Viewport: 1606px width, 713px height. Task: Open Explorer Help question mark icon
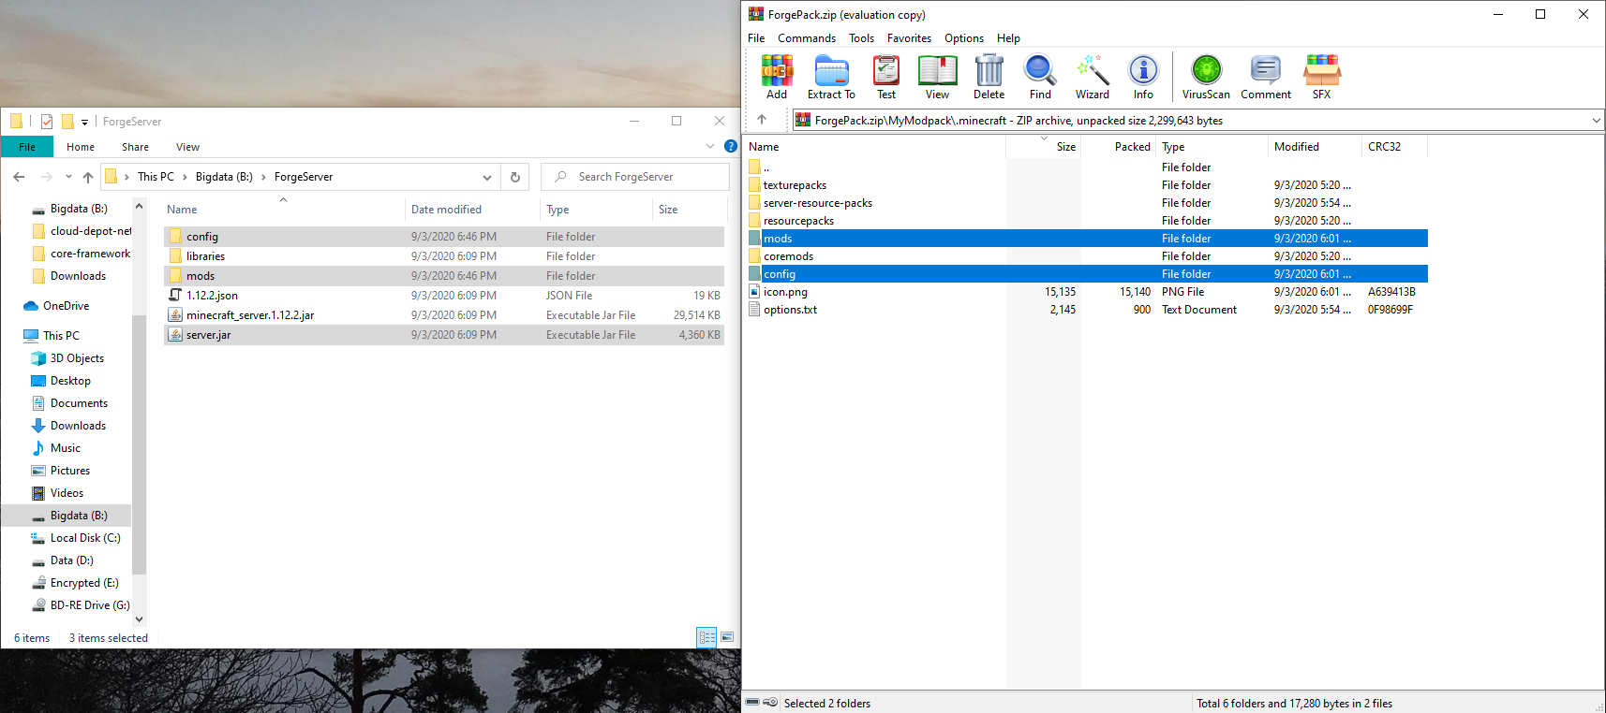731,146
